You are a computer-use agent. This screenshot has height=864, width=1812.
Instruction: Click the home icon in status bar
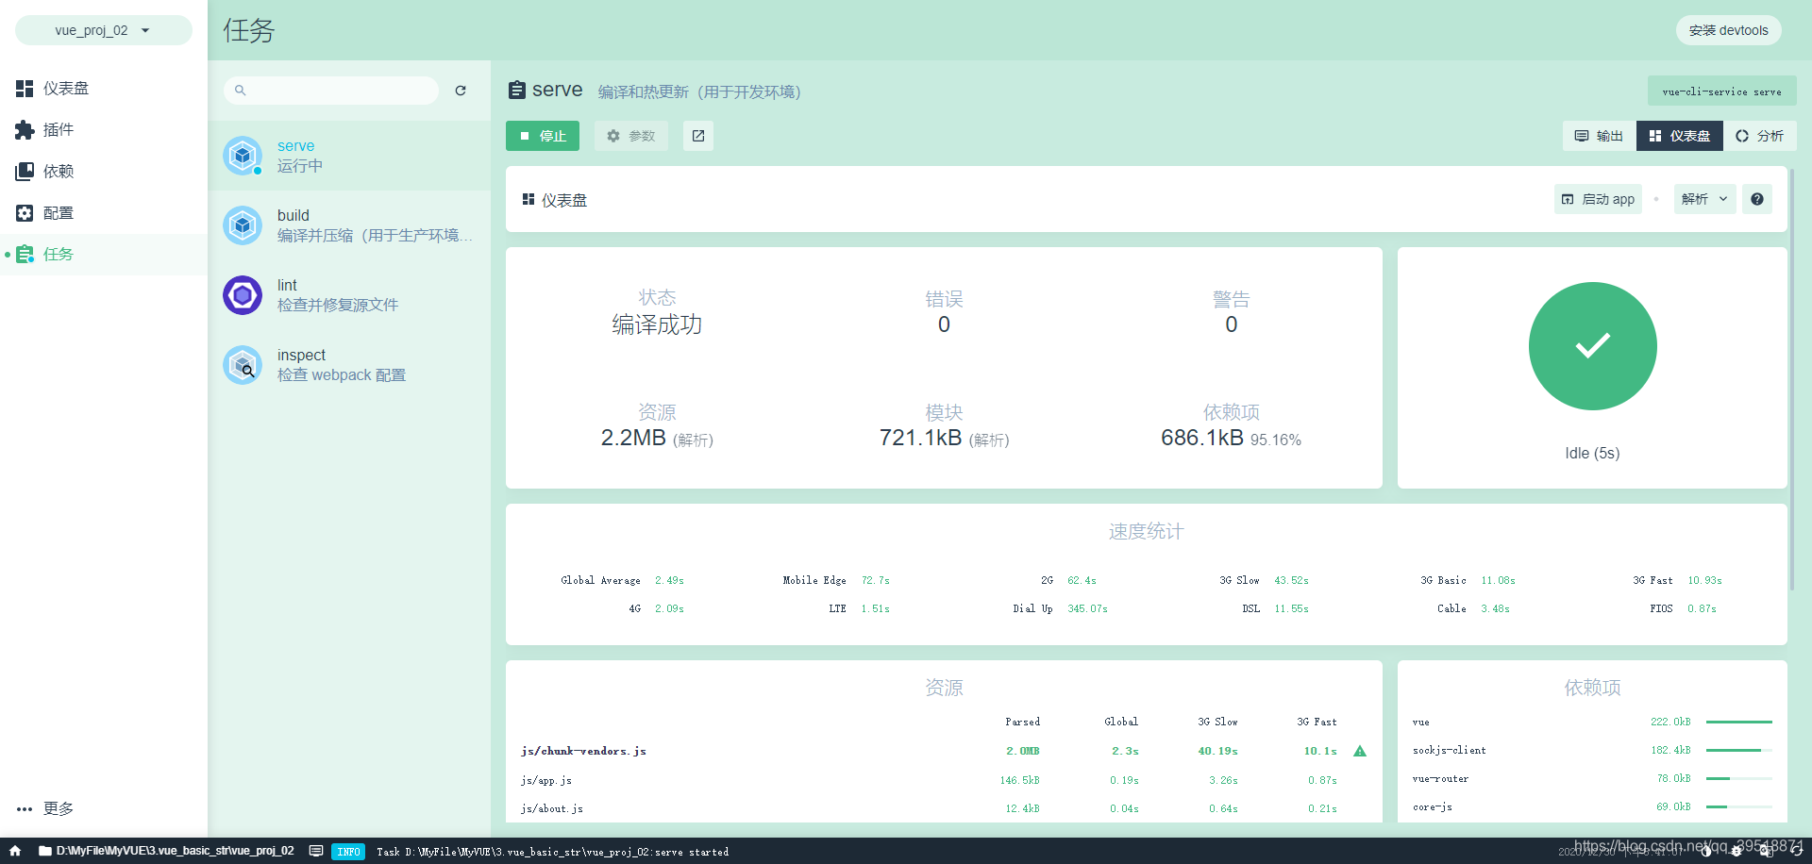[13, 851]
